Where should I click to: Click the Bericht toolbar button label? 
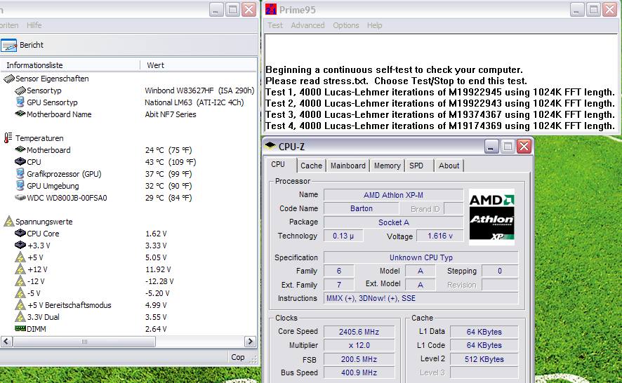tap(32, 45)
